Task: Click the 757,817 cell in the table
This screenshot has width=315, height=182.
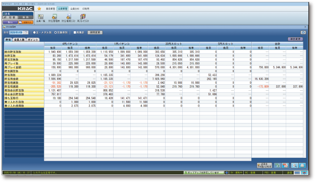Action: (53, 94)
